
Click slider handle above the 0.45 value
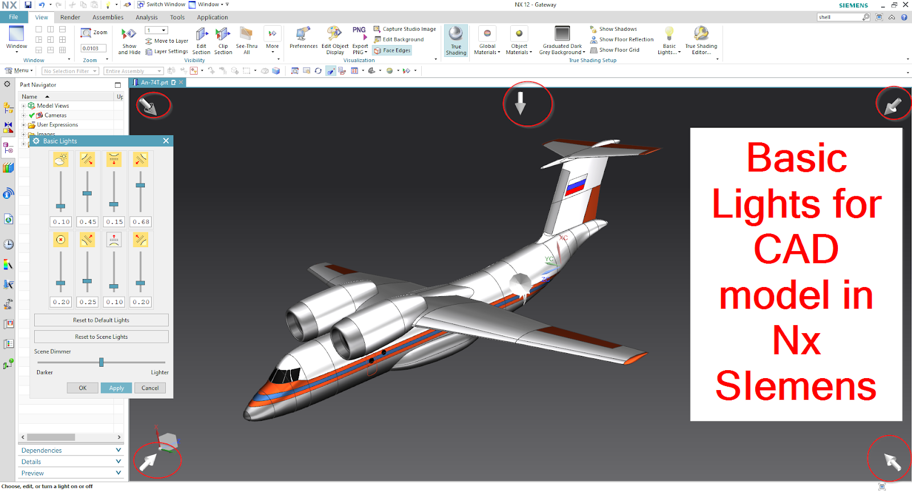coord(87,194)
